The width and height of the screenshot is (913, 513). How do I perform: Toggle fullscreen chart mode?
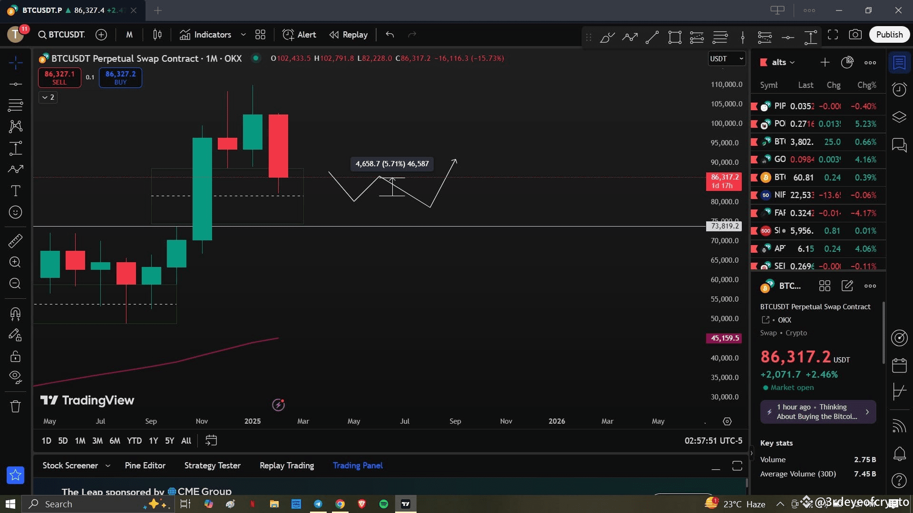point(833,34)
